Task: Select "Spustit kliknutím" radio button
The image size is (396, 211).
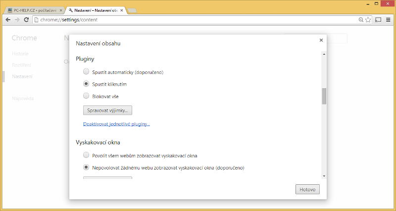Action: coord(86,84)
